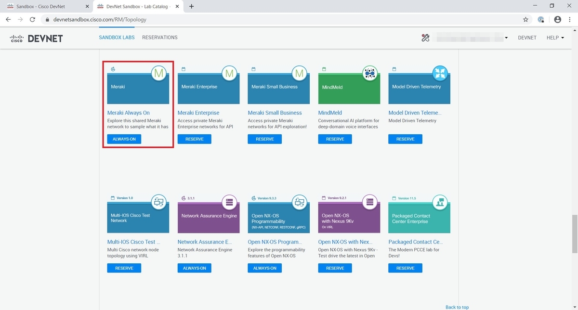Expand the HELP dropdown menu
578x310 pixels.
pyautogui.click(x=555, y=38)
